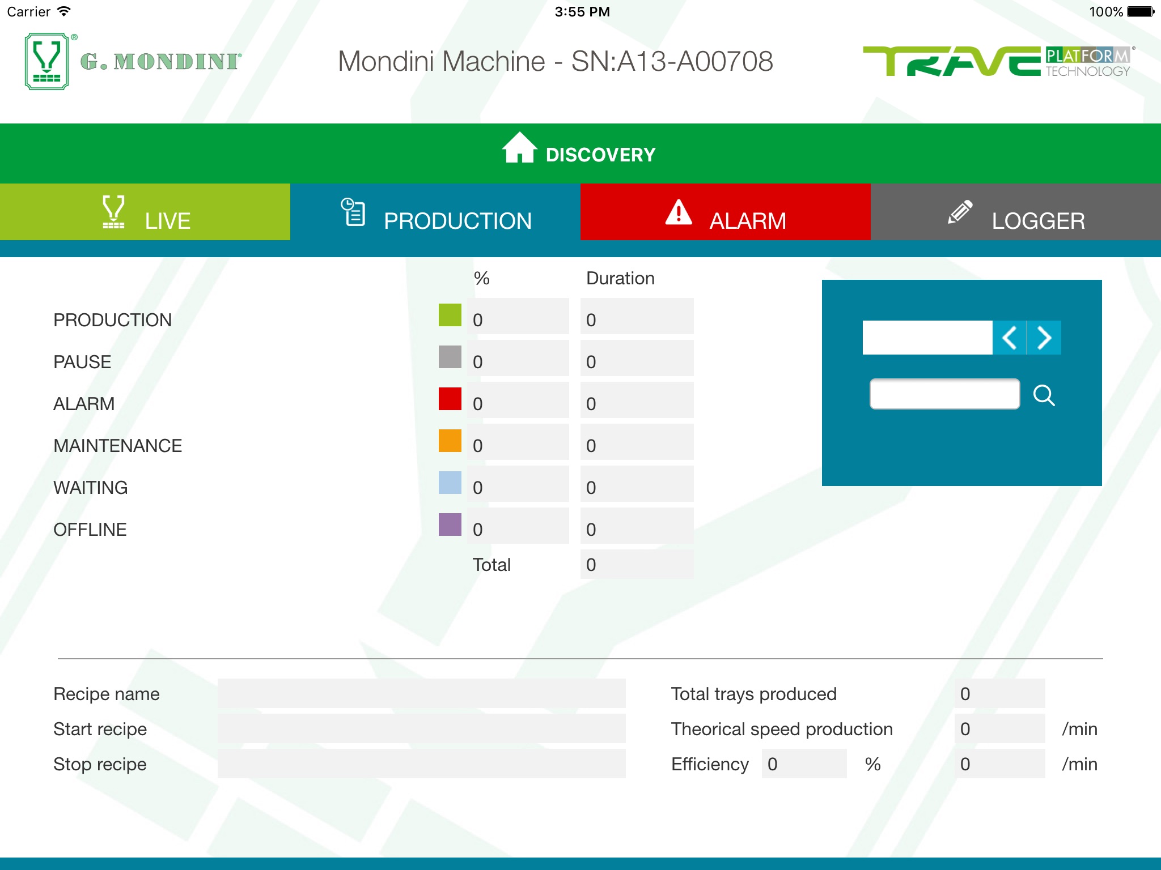Click the Total trays produced value
Image resolution: width=1161 pixels, height=870 pixels.
coord(1000,693)
